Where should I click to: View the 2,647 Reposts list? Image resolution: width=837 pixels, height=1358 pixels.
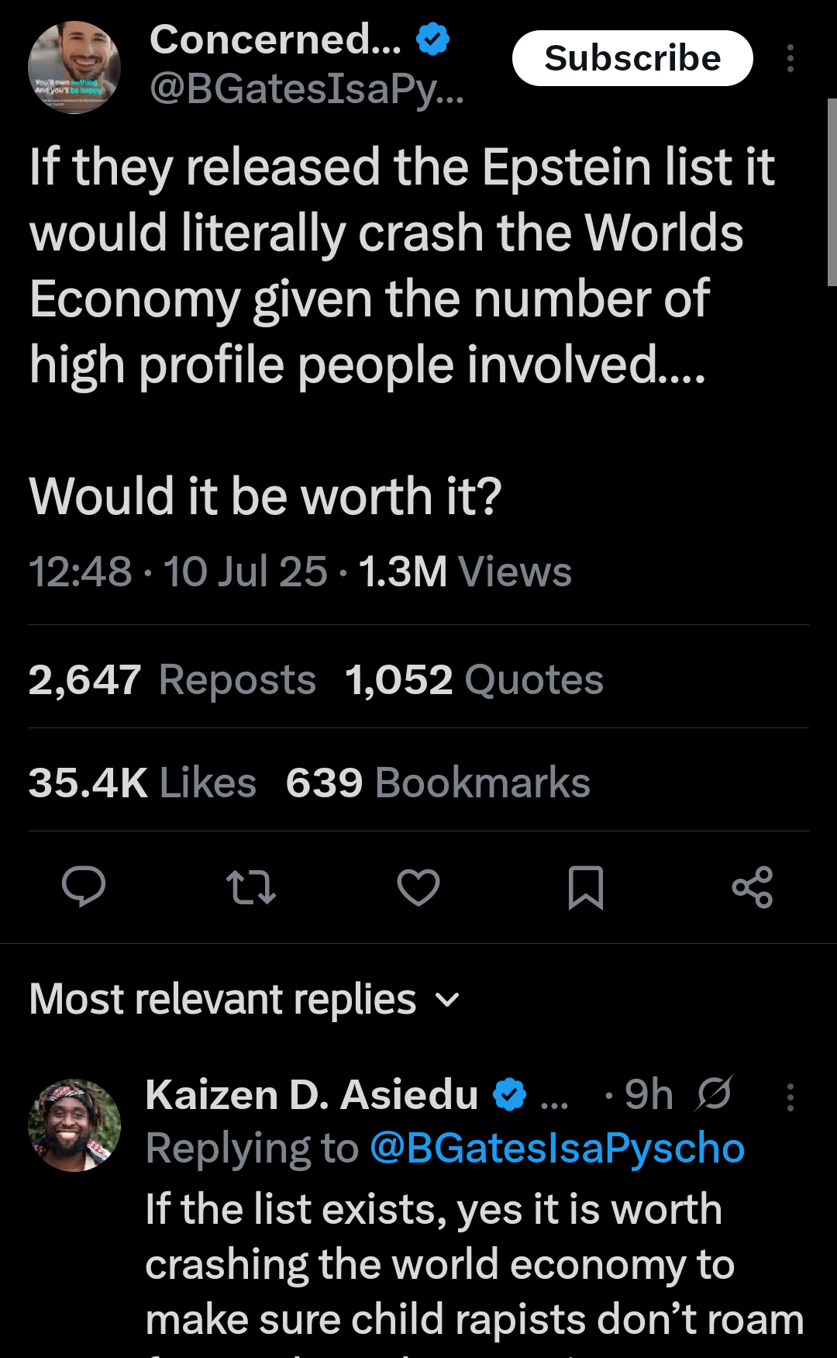(172, 679)
